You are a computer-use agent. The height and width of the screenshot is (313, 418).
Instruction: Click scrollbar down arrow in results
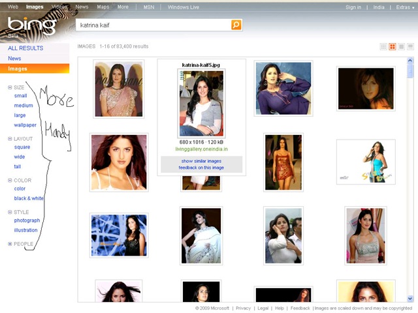410,299
